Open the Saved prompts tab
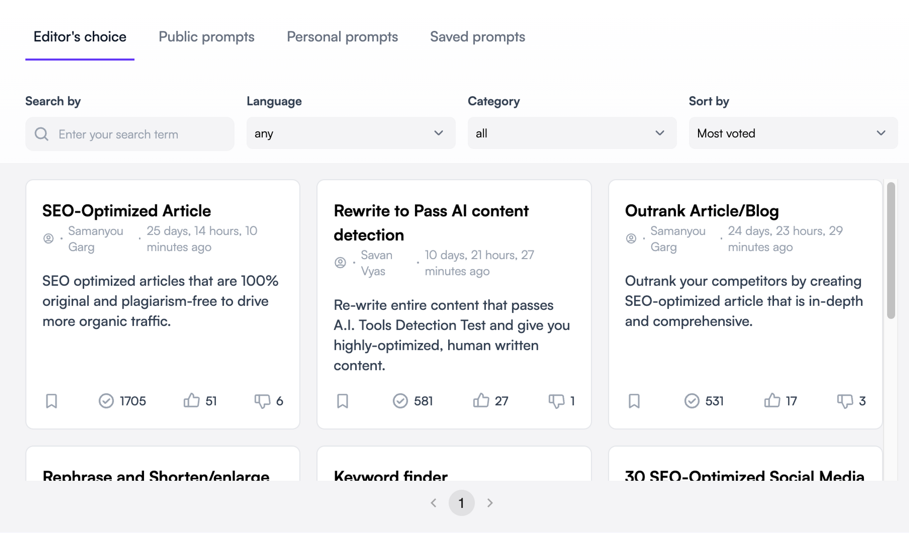Image resolution: width=909 pixels, height=533 pixels. coord(477,37)
